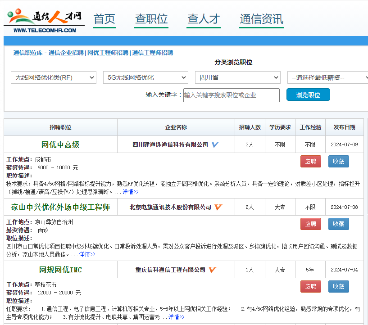
Task: Expand the 5G无线网络优化 subcategory dropdown
Action: click(145, 77)
